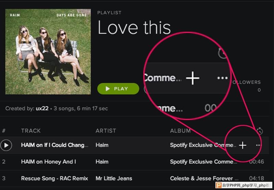Screen dimensions: 274x190
Task: Open artist Haim in the first track row
Action: (102, 145)
